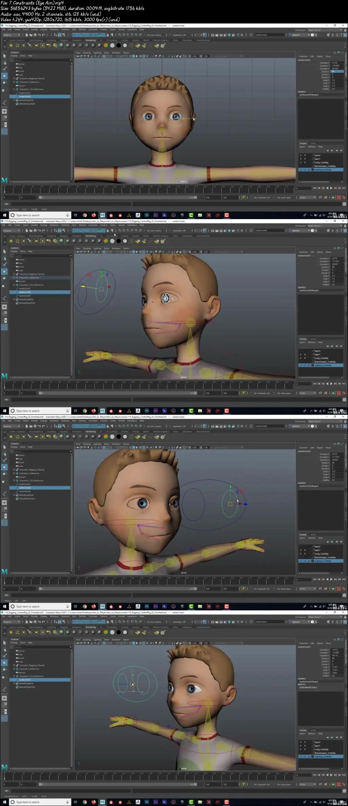In top frame, open Channels menu in Channel Box
The image size is (348, 806).
click(x=303, y=56)
